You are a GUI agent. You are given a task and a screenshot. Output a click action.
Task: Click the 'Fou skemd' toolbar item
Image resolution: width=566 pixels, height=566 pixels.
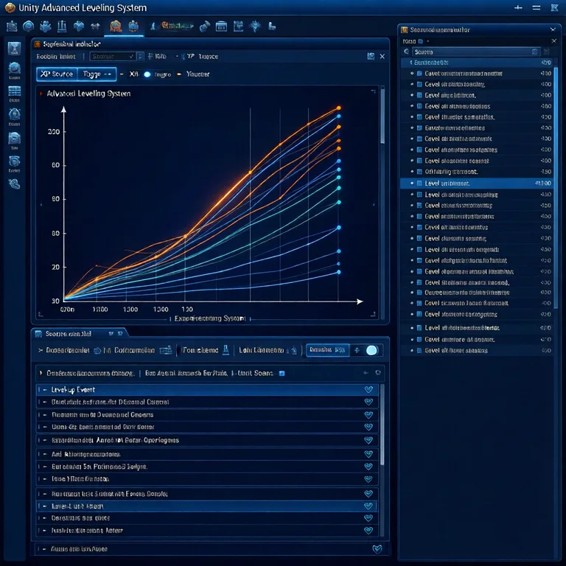click(200, 350)
